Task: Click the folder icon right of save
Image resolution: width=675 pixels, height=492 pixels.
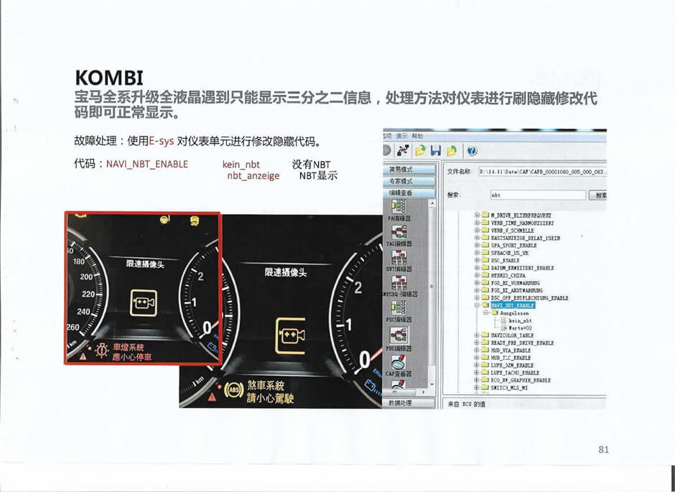Action: [x=452, y=150]
